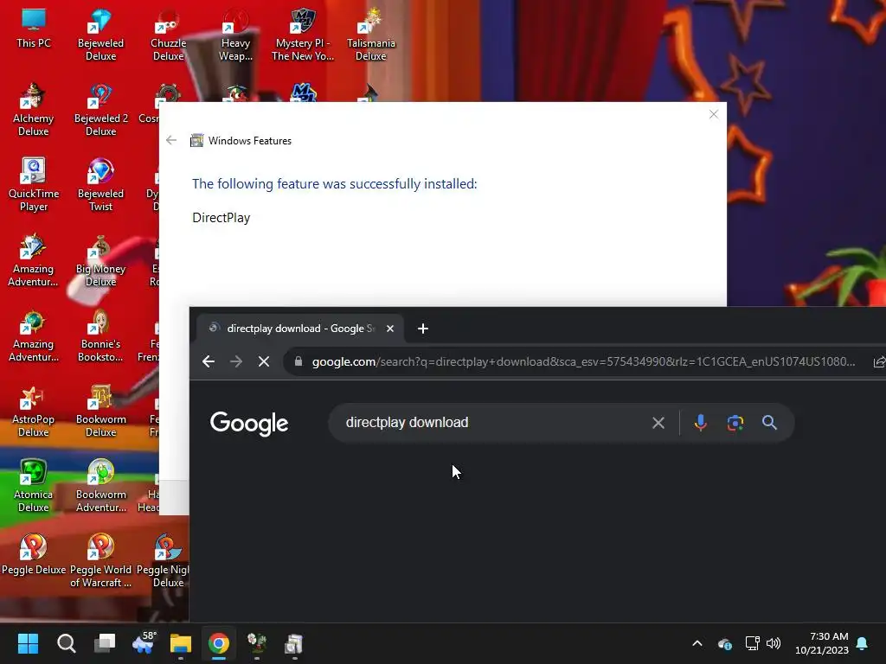The image size is (886, 664).
Task: Open Task View on the taskbar
Action: coord(105,643)
